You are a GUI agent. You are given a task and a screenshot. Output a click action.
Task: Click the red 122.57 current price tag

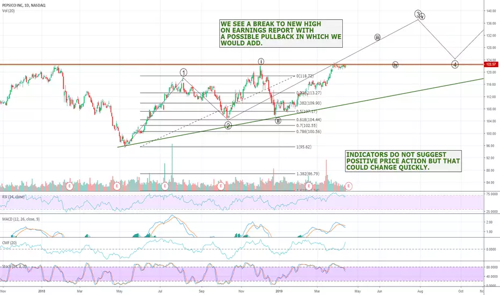pyautogui.click(x=491, y=64)
